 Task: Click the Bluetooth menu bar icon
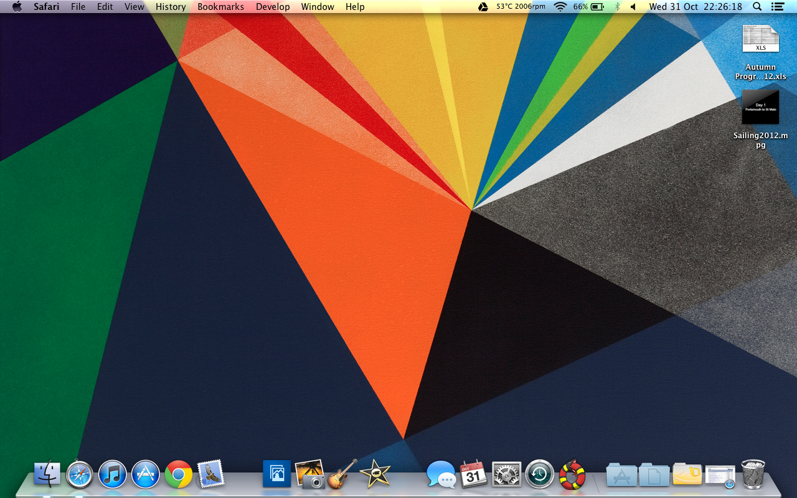(617, 7)
